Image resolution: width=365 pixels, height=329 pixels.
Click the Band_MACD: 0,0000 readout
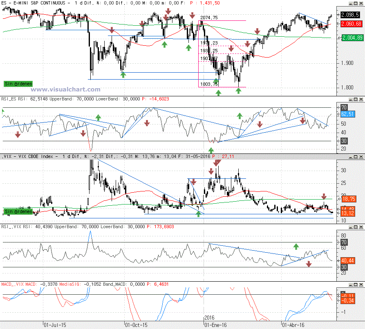[x=124, y=284]
